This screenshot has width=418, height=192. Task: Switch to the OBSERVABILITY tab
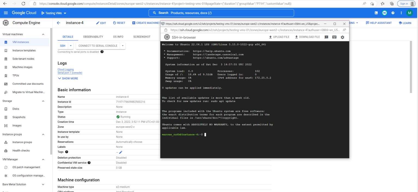94,37
